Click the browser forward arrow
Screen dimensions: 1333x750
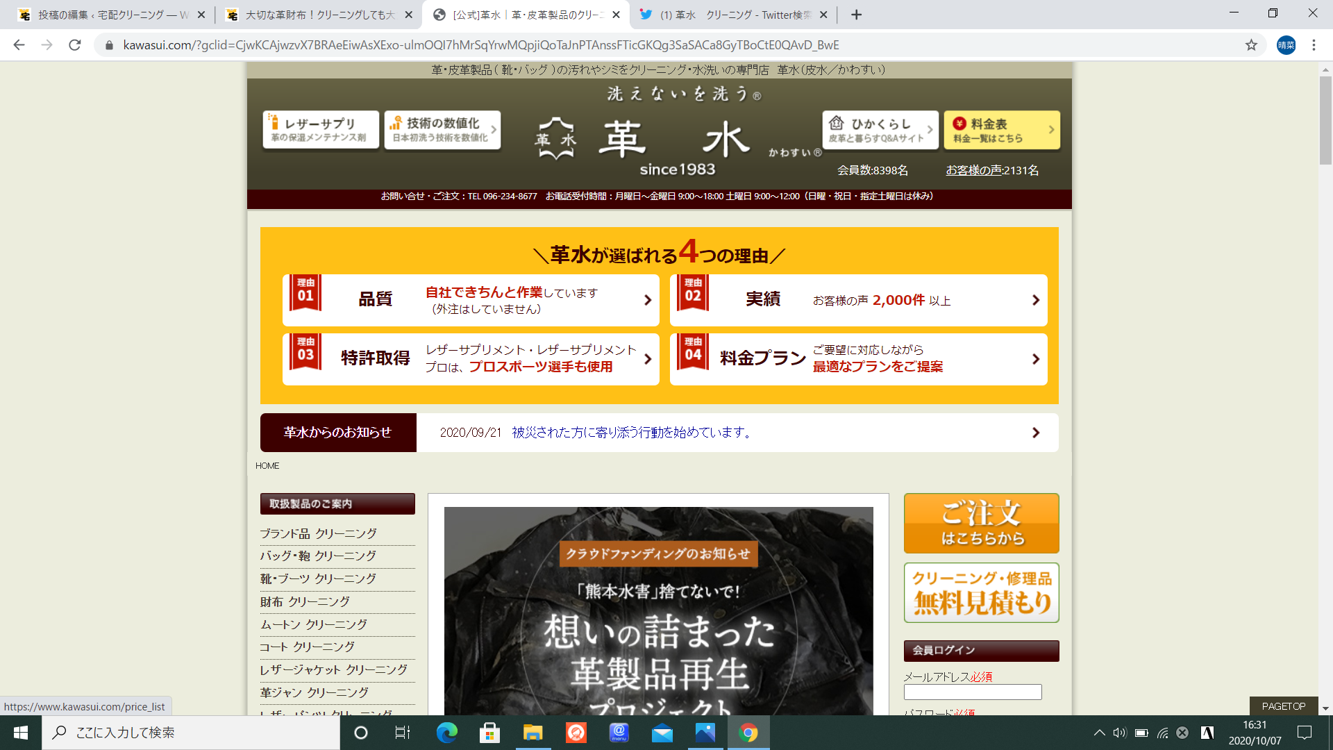coord(47,45)
